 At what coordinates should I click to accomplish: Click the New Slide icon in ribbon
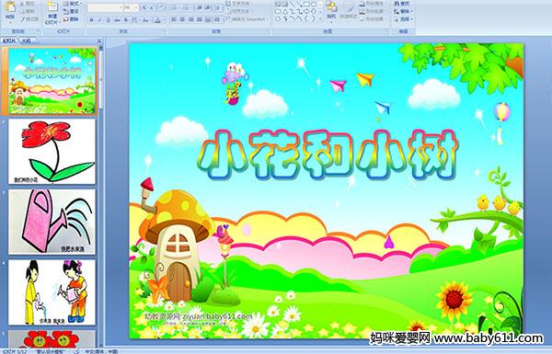(x=52, y=6)
